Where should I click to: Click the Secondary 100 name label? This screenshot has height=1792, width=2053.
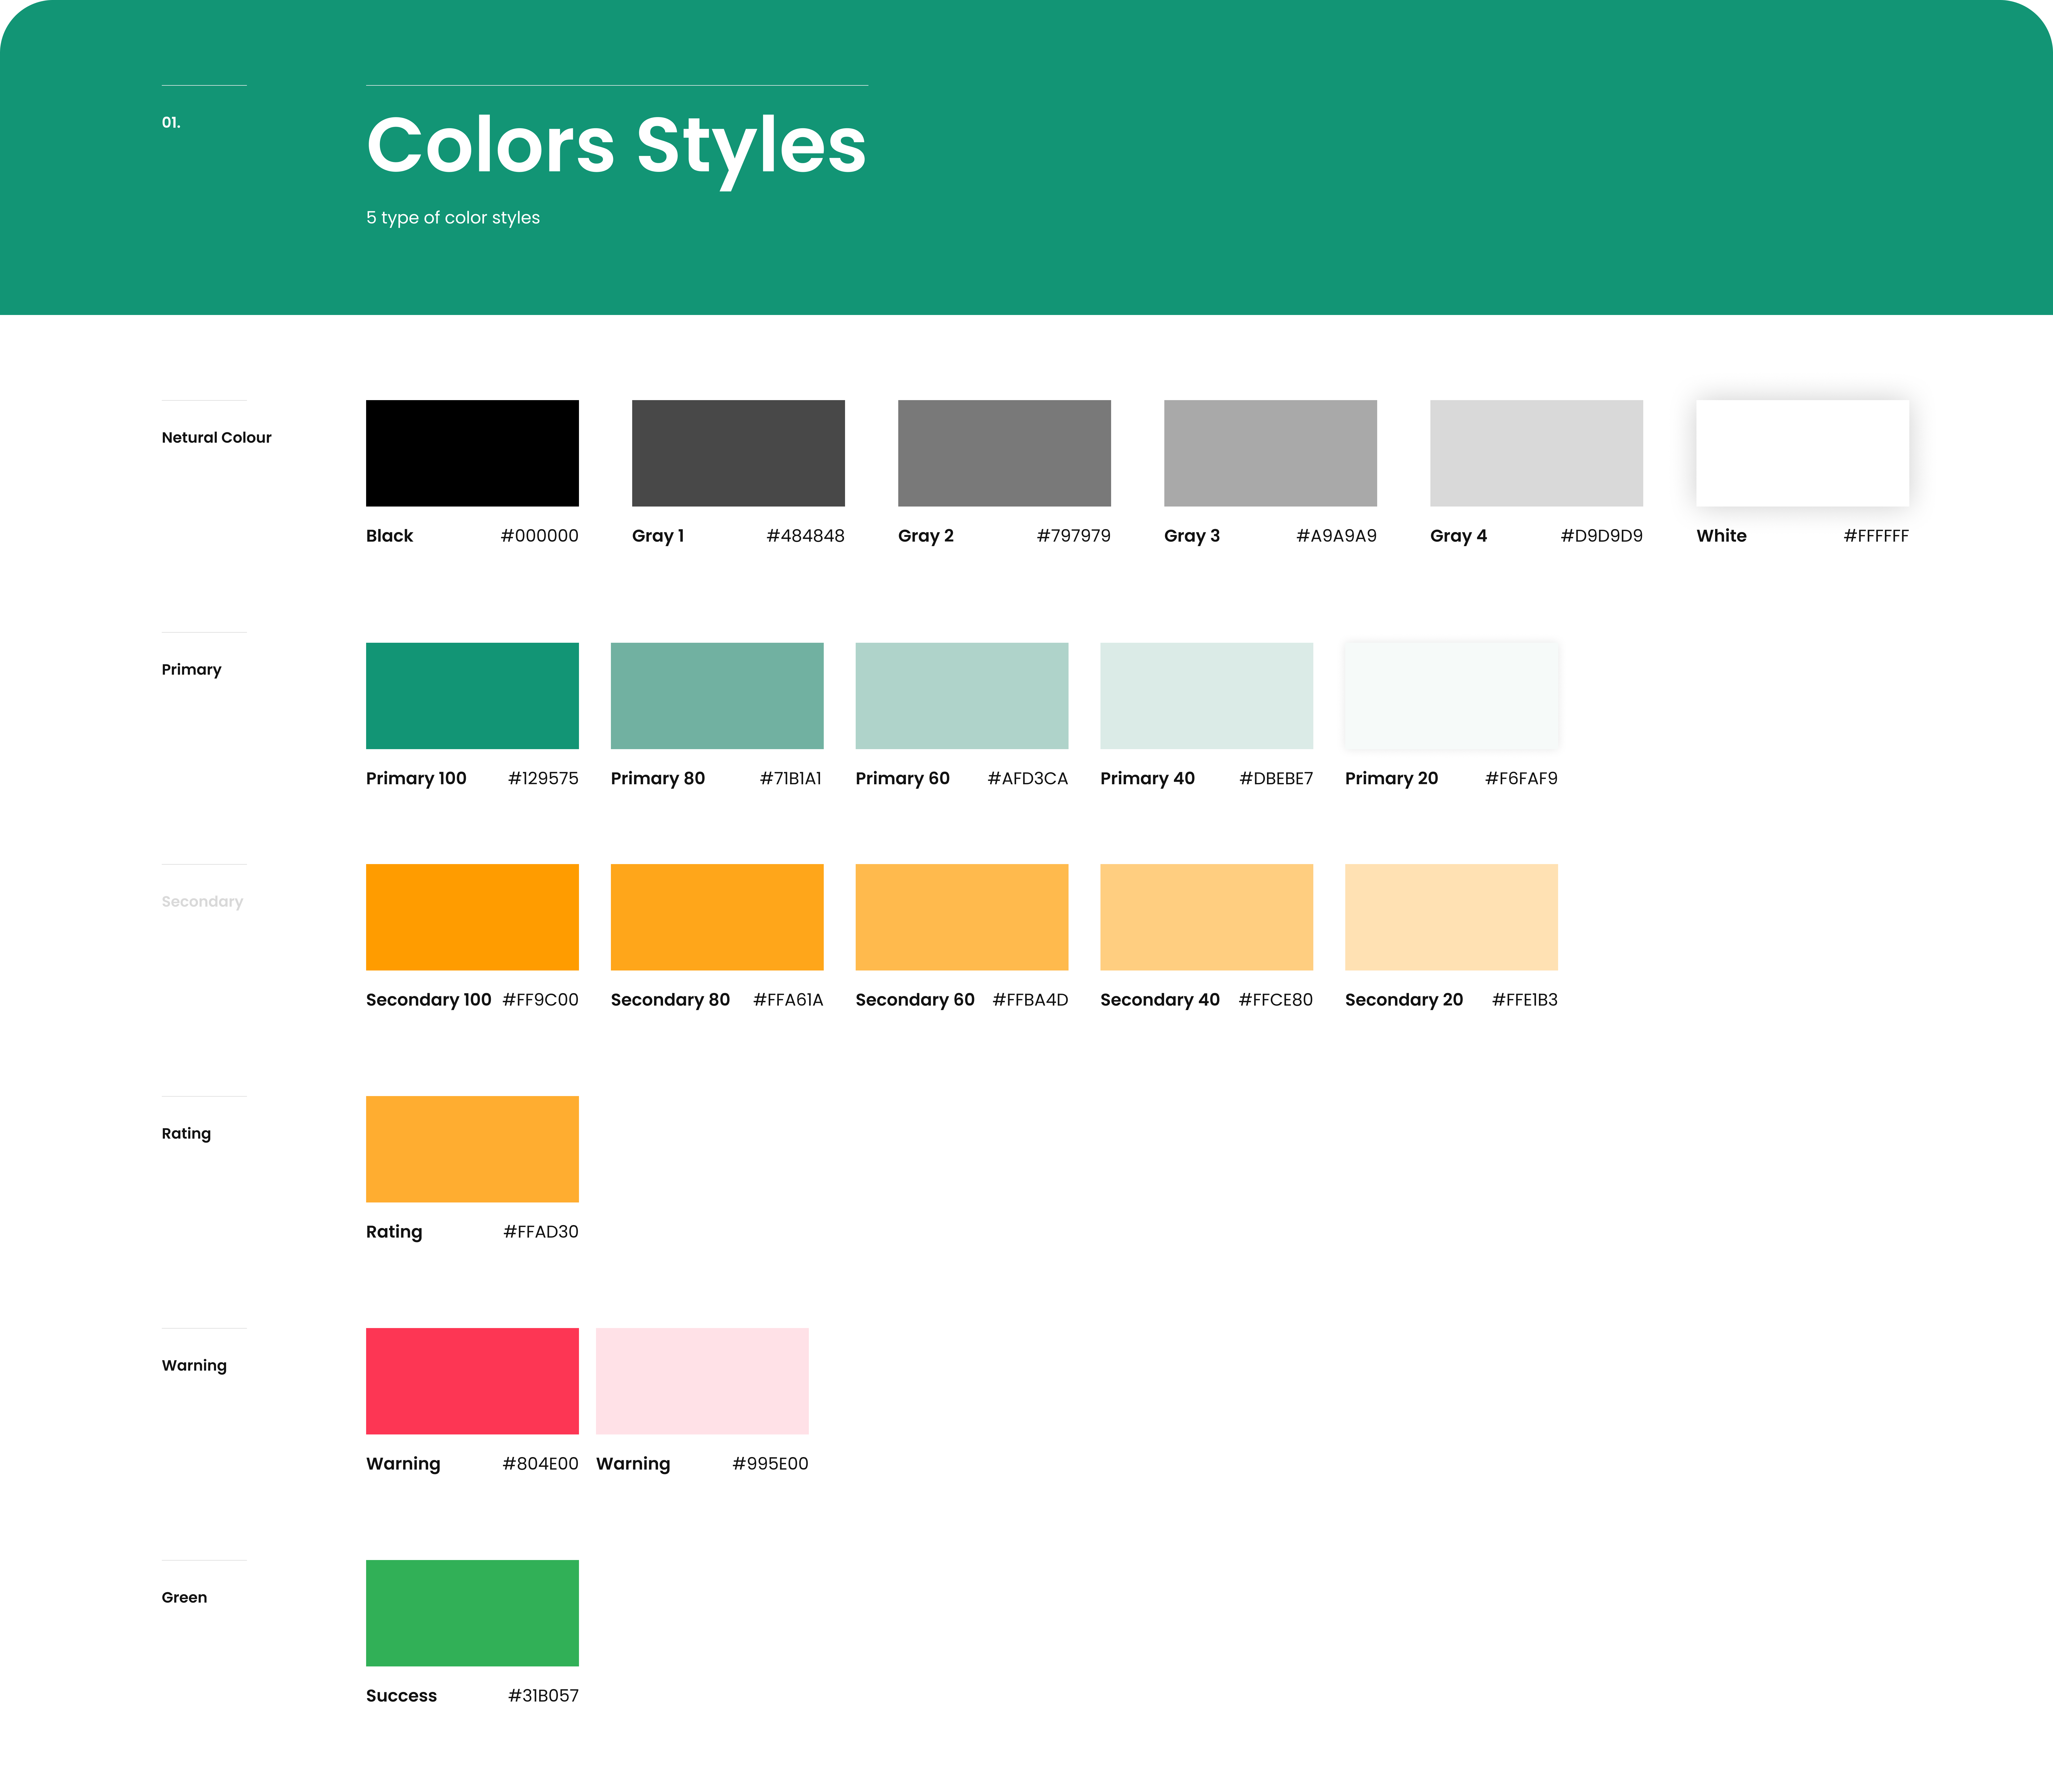click(x=429, y=1000)
